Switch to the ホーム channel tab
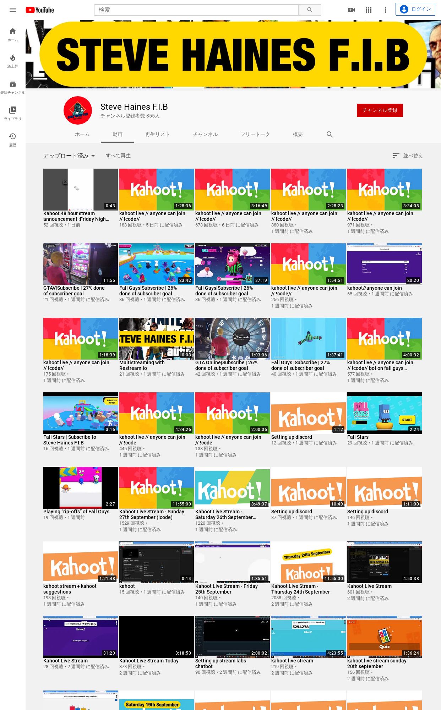Screen dimensions: 441x710 [82, 134]
